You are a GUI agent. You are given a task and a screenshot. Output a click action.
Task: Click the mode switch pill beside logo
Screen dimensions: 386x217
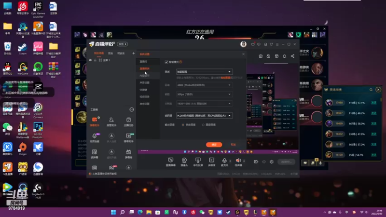(x=123, y=44)
